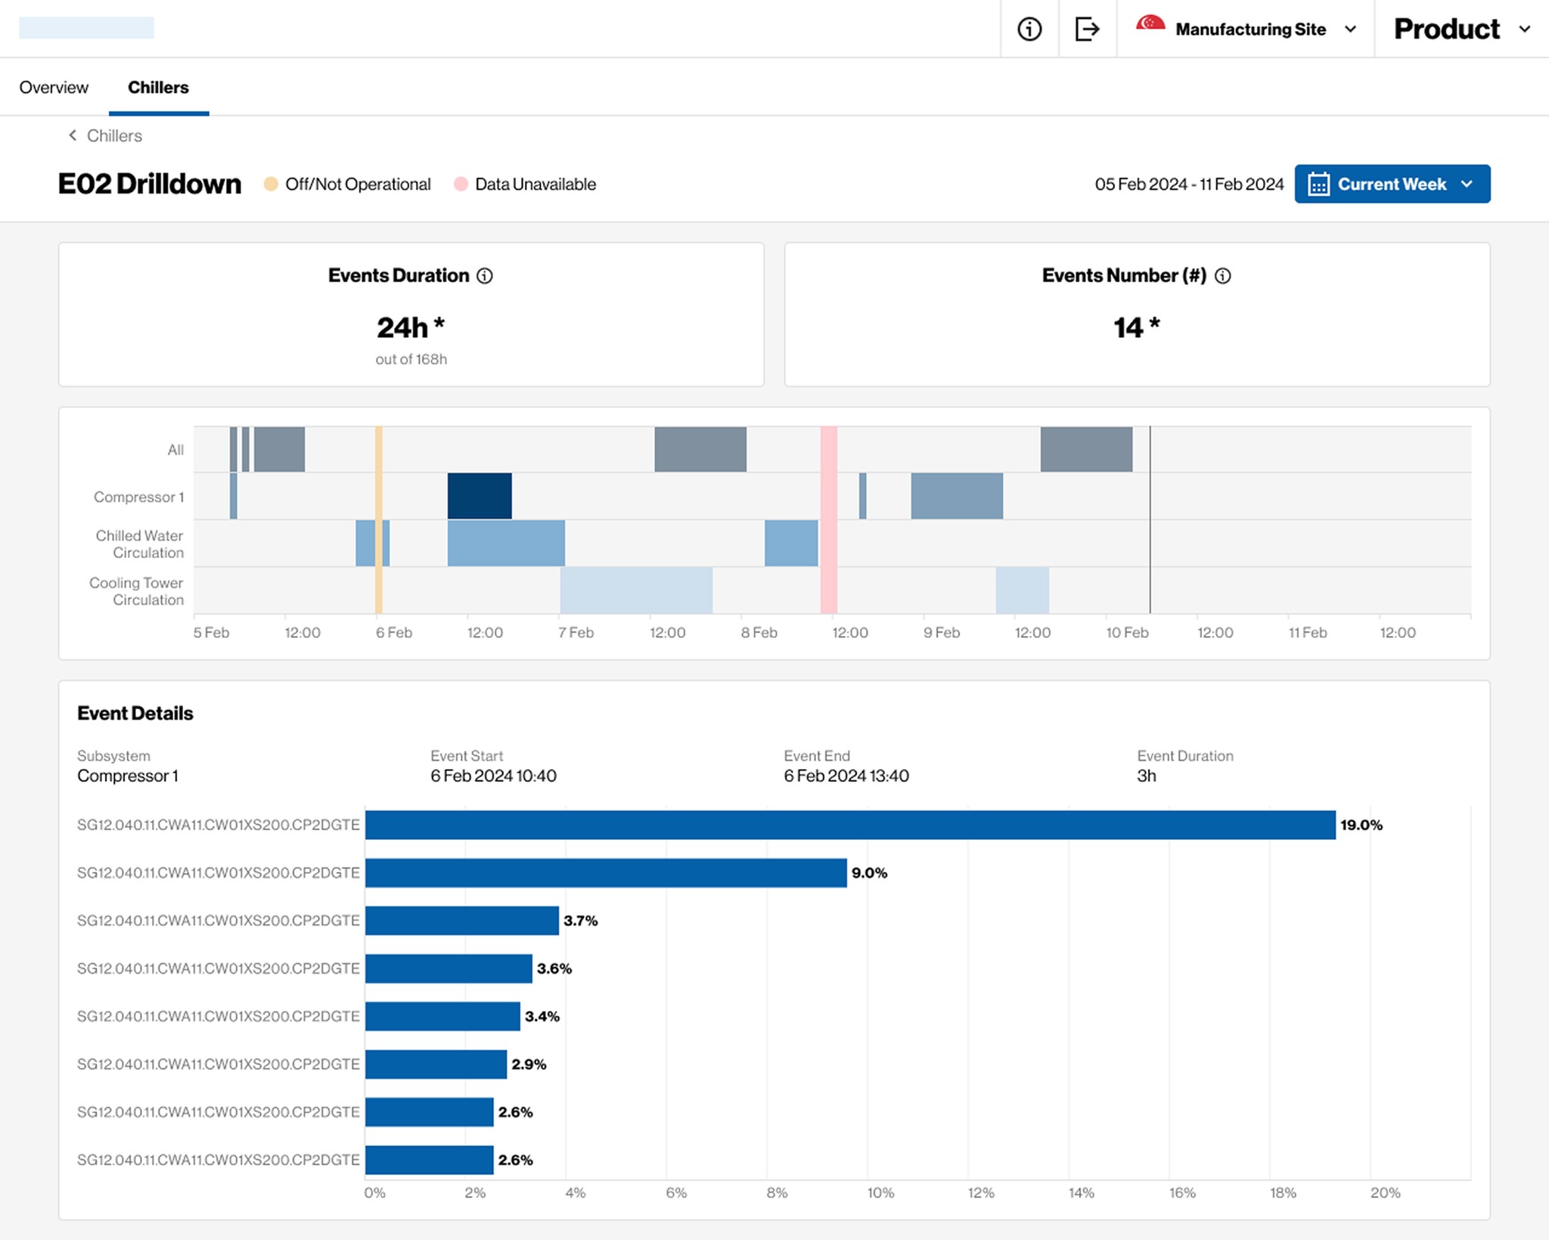This screenshot has width=1549, height=1240.
Task: Click the 19.0% bar in Event Details
Action: point(849,825)
